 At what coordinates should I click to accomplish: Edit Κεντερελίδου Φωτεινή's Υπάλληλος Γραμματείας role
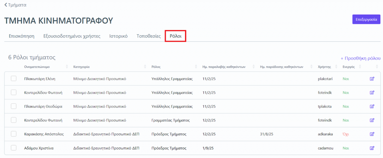[372, 92]
